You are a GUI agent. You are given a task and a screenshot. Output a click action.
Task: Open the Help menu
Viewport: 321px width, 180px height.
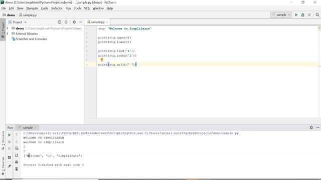pos(110,8)
